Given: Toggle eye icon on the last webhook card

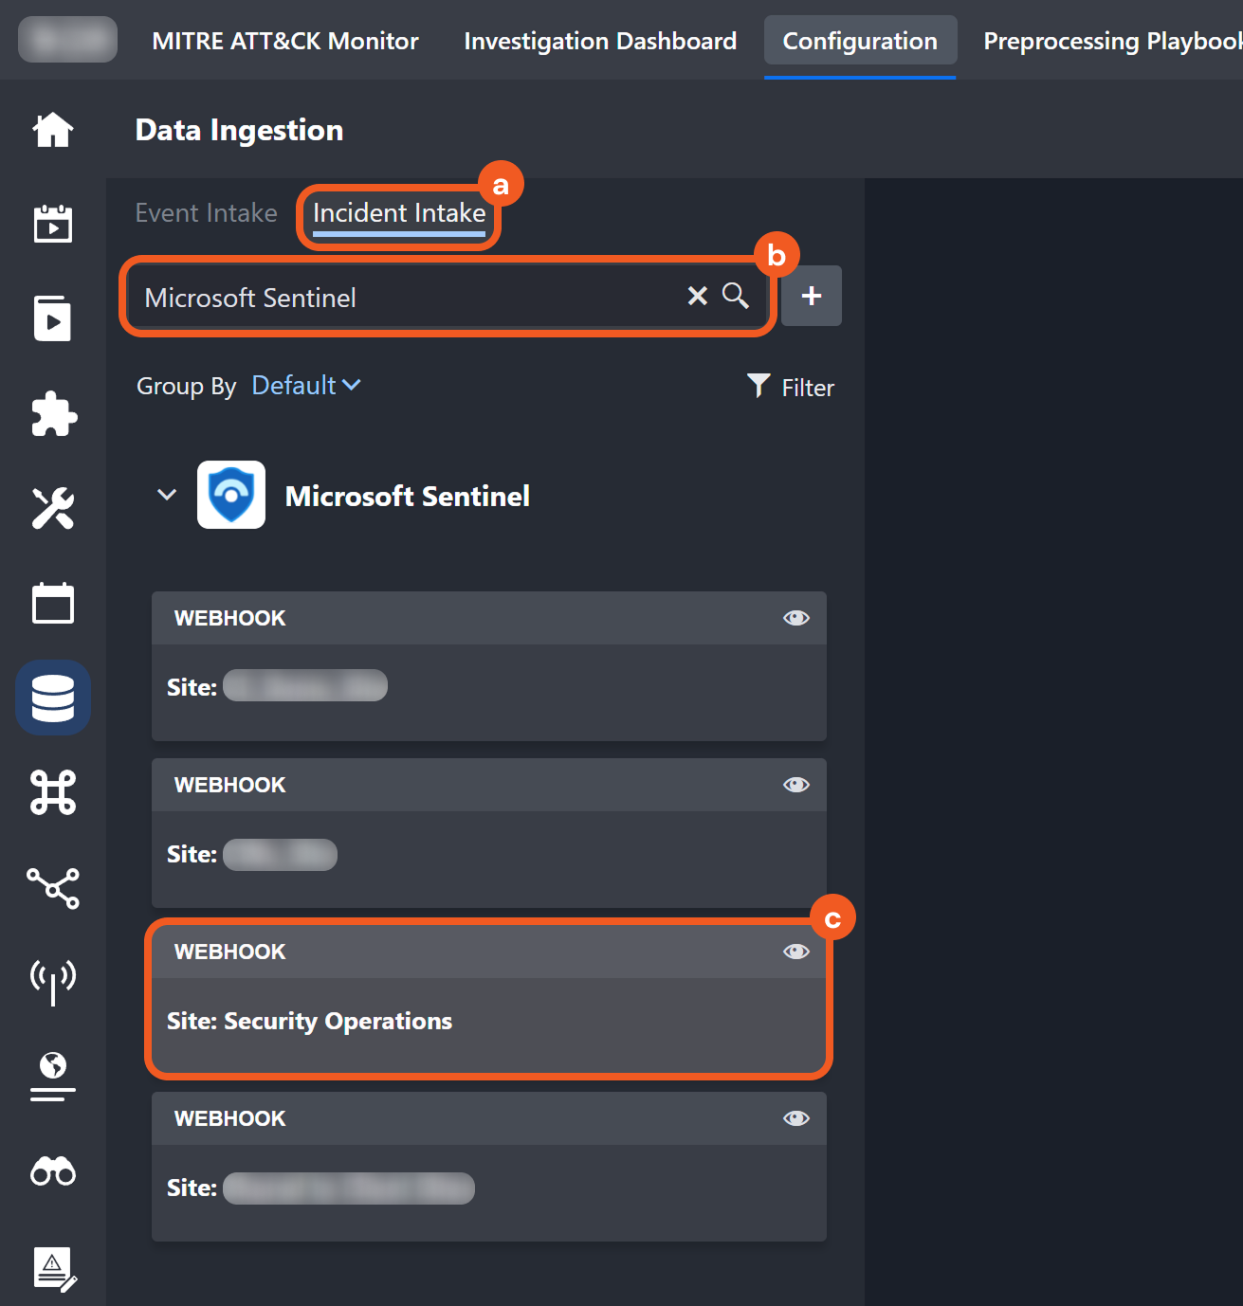Looking at the screenshot, I should [x=795, y=1118].
